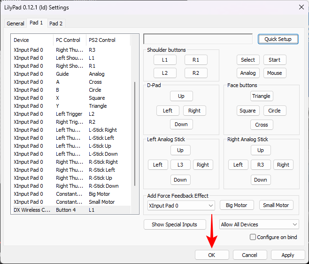Bind the L3 button
309x264 pixels.
[180, 165]
